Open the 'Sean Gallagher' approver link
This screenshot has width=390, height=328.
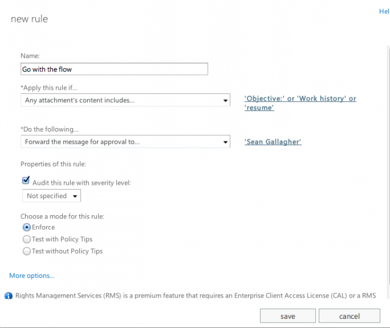pos(272,142)
